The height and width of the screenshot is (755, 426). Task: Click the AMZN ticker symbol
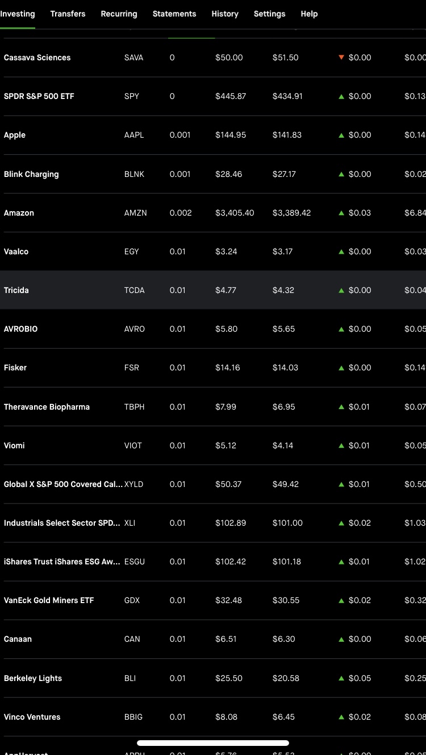pyautogui.click(x=135, y=213)
